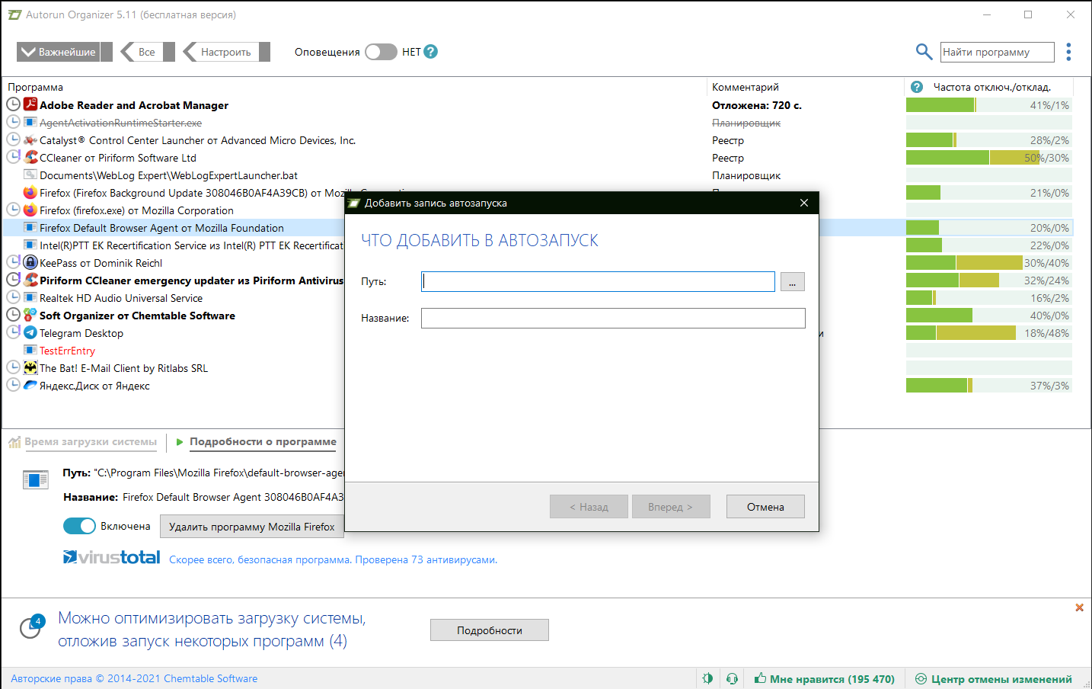The width and height of the screenshot is (1092, 689).
Task: Click the Chemtable Software copyright link
Action: click(134, 678)
